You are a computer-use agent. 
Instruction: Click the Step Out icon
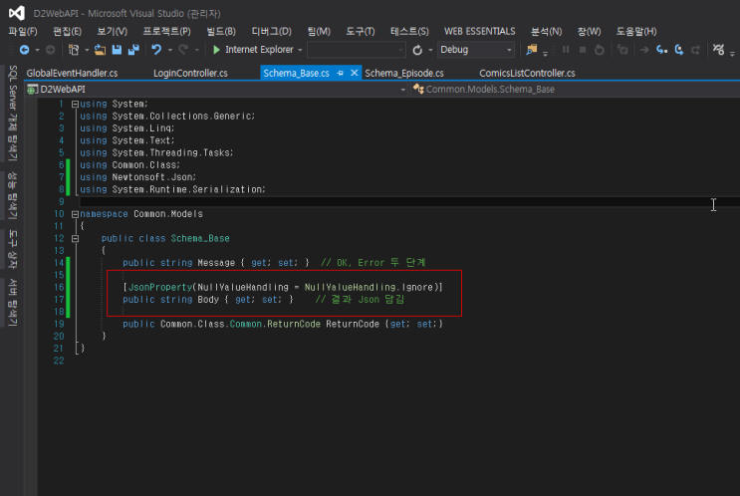(x=695, y=50)
